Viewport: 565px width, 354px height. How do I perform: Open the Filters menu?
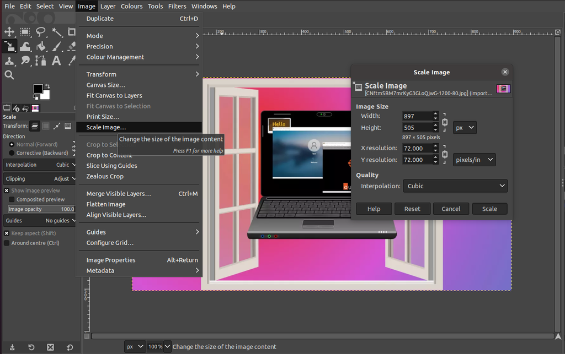177,7
